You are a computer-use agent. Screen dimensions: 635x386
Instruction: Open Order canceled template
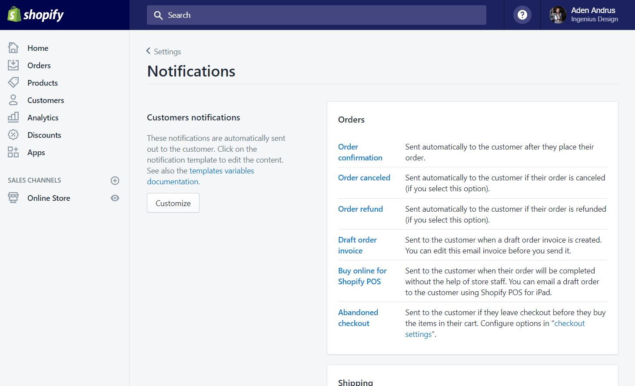pyautogui.click(x=364, y=177)
